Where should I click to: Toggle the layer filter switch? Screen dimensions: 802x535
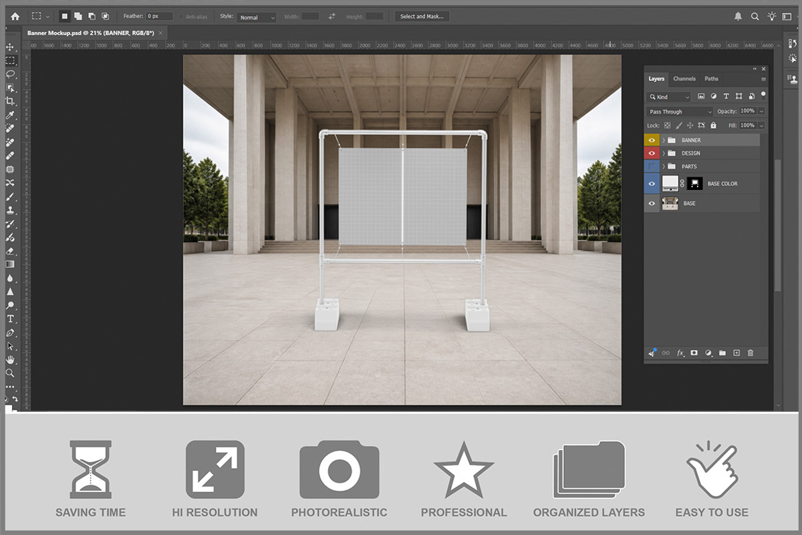pyautogui.click(x=763, y=96)
